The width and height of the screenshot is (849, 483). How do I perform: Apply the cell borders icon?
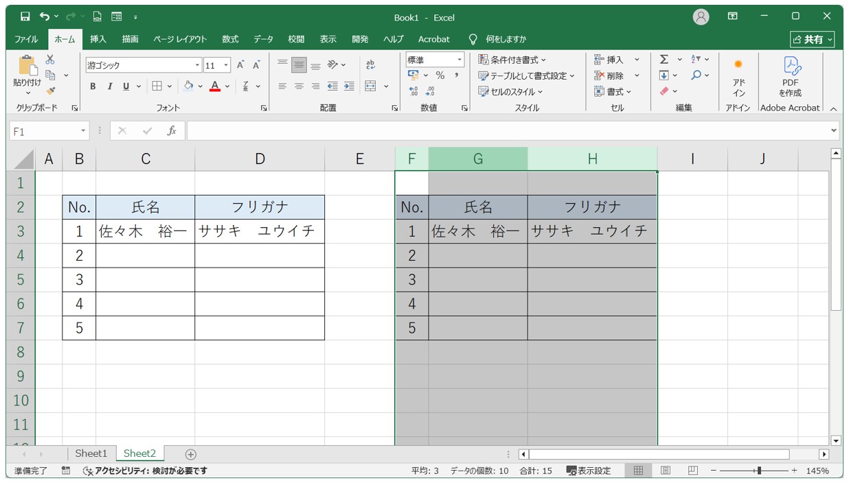(157, 86)
